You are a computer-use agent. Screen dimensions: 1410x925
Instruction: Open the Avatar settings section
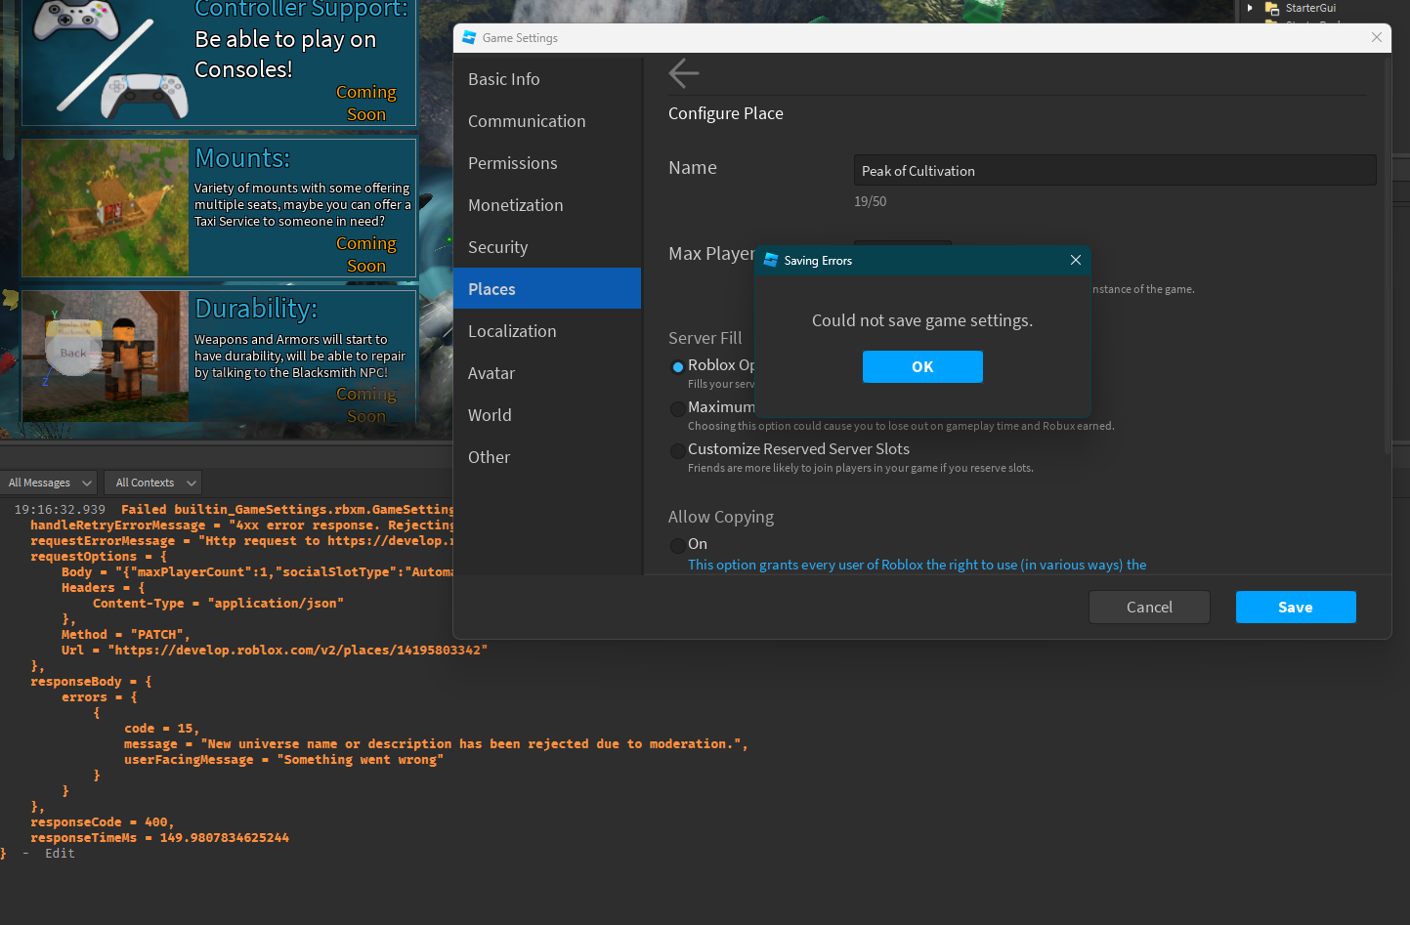click(491, 373)
